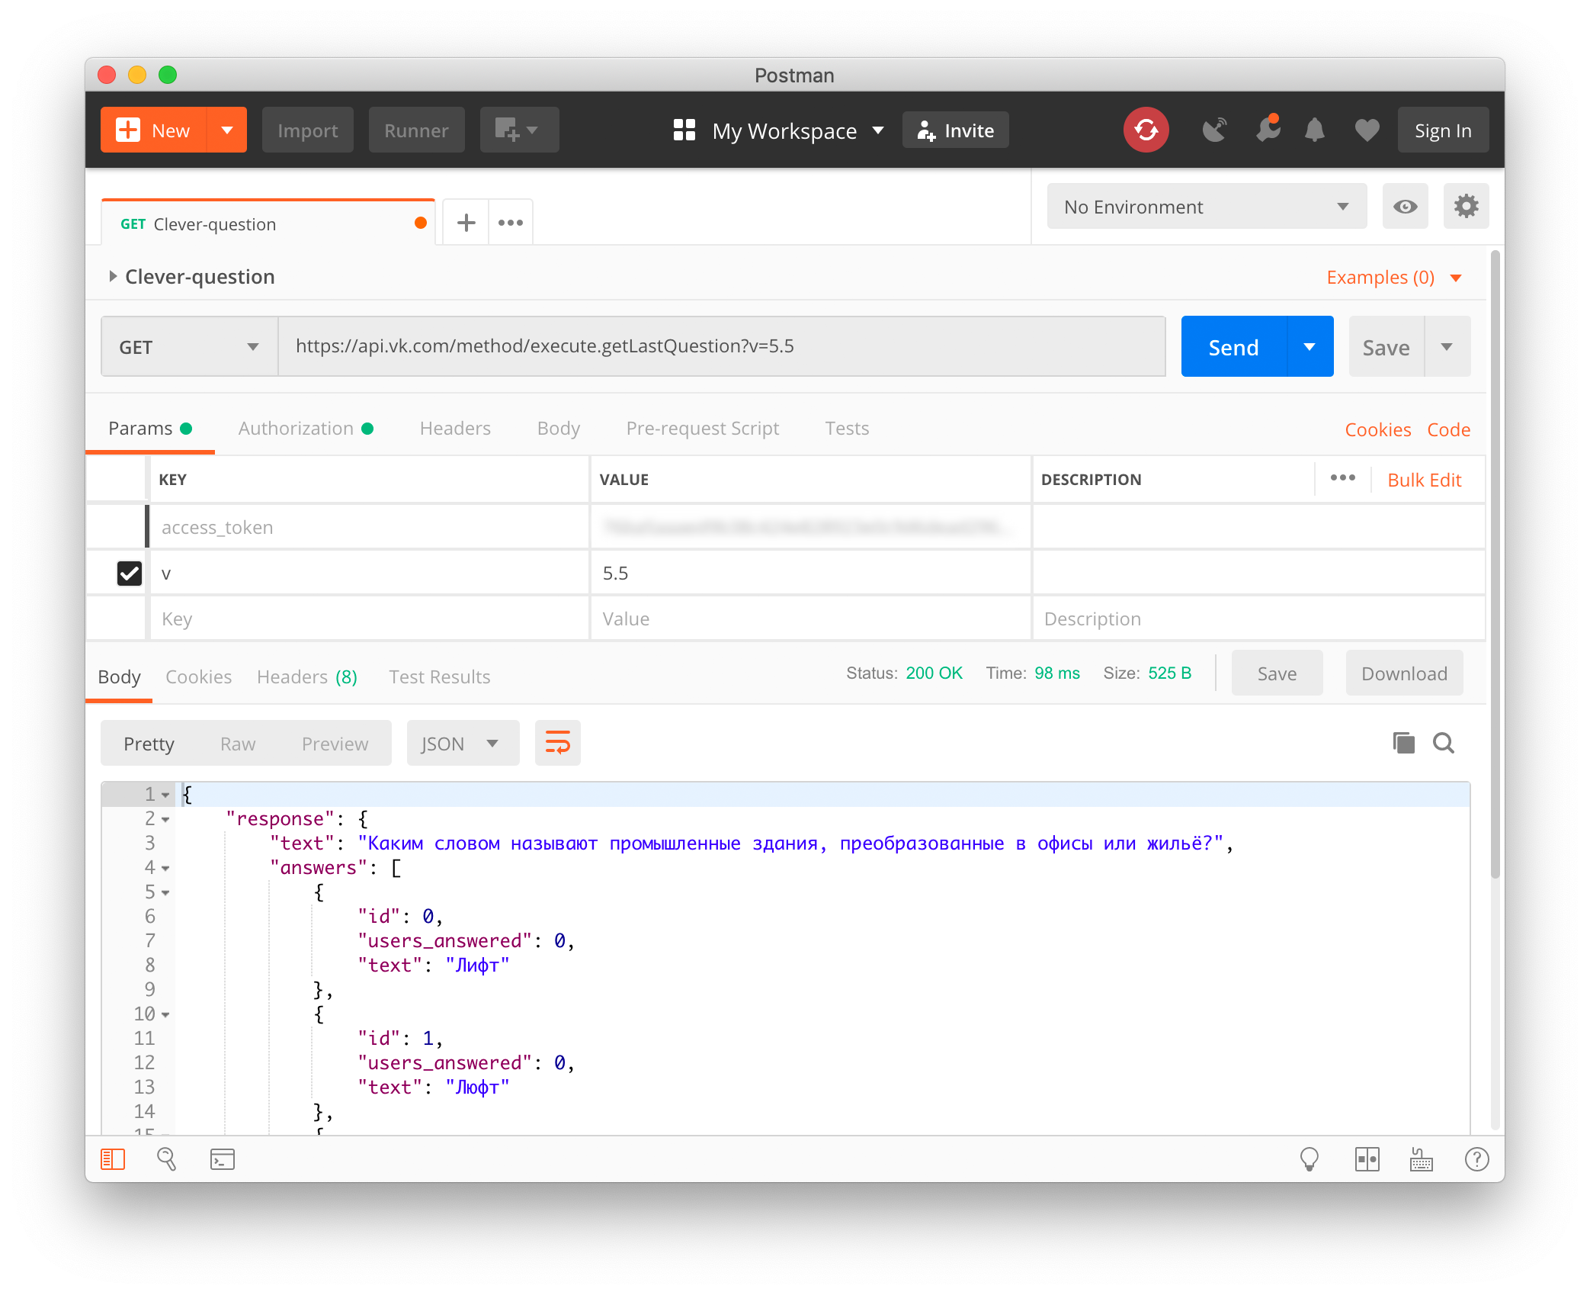Expand the No Environment selector

click(x=1206, y=207)
